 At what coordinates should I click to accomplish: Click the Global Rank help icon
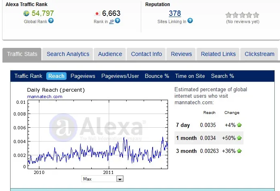point(51,21)
